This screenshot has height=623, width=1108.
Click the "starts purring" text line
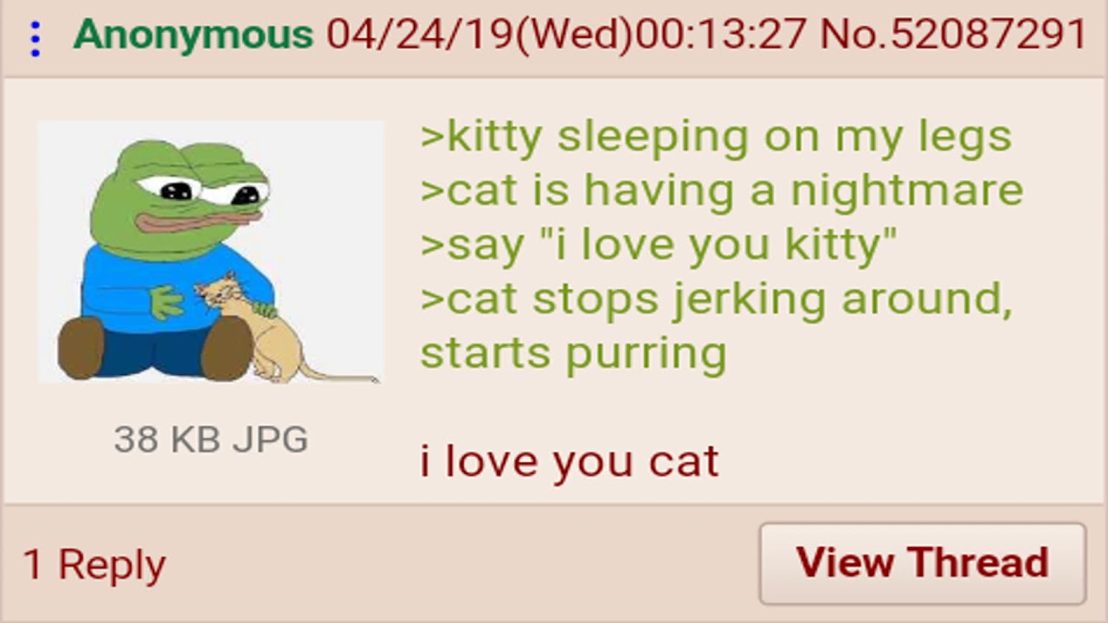[573, 354]
